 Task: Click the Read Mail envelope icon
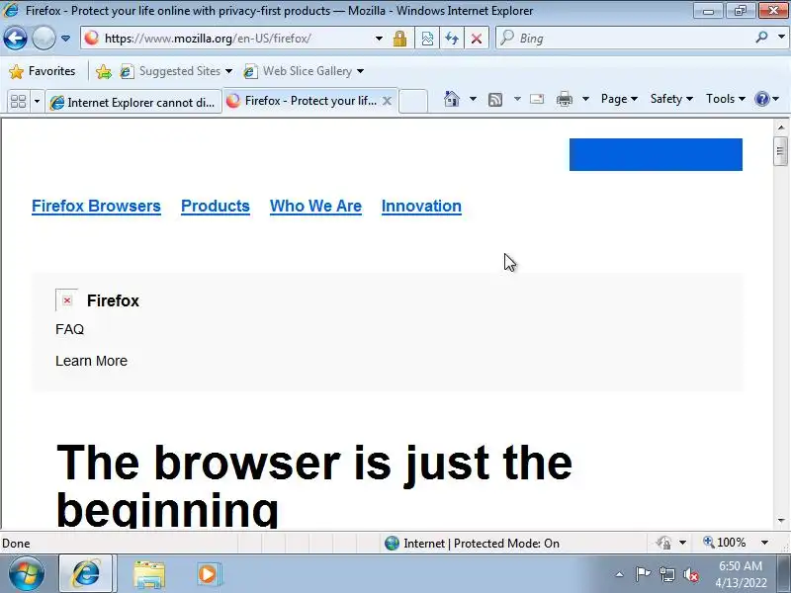537,99
